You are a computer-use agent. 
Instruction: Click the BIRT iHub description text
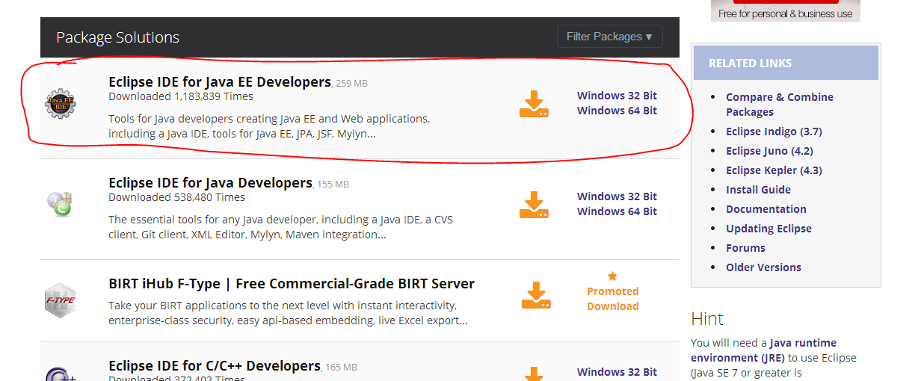288,313
